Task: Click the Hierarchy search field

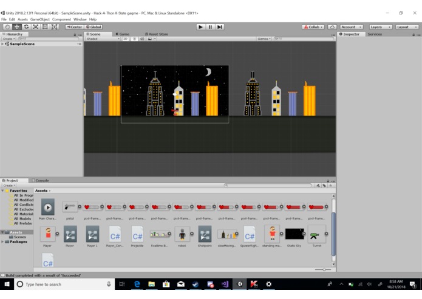Action: pos(49,39)
